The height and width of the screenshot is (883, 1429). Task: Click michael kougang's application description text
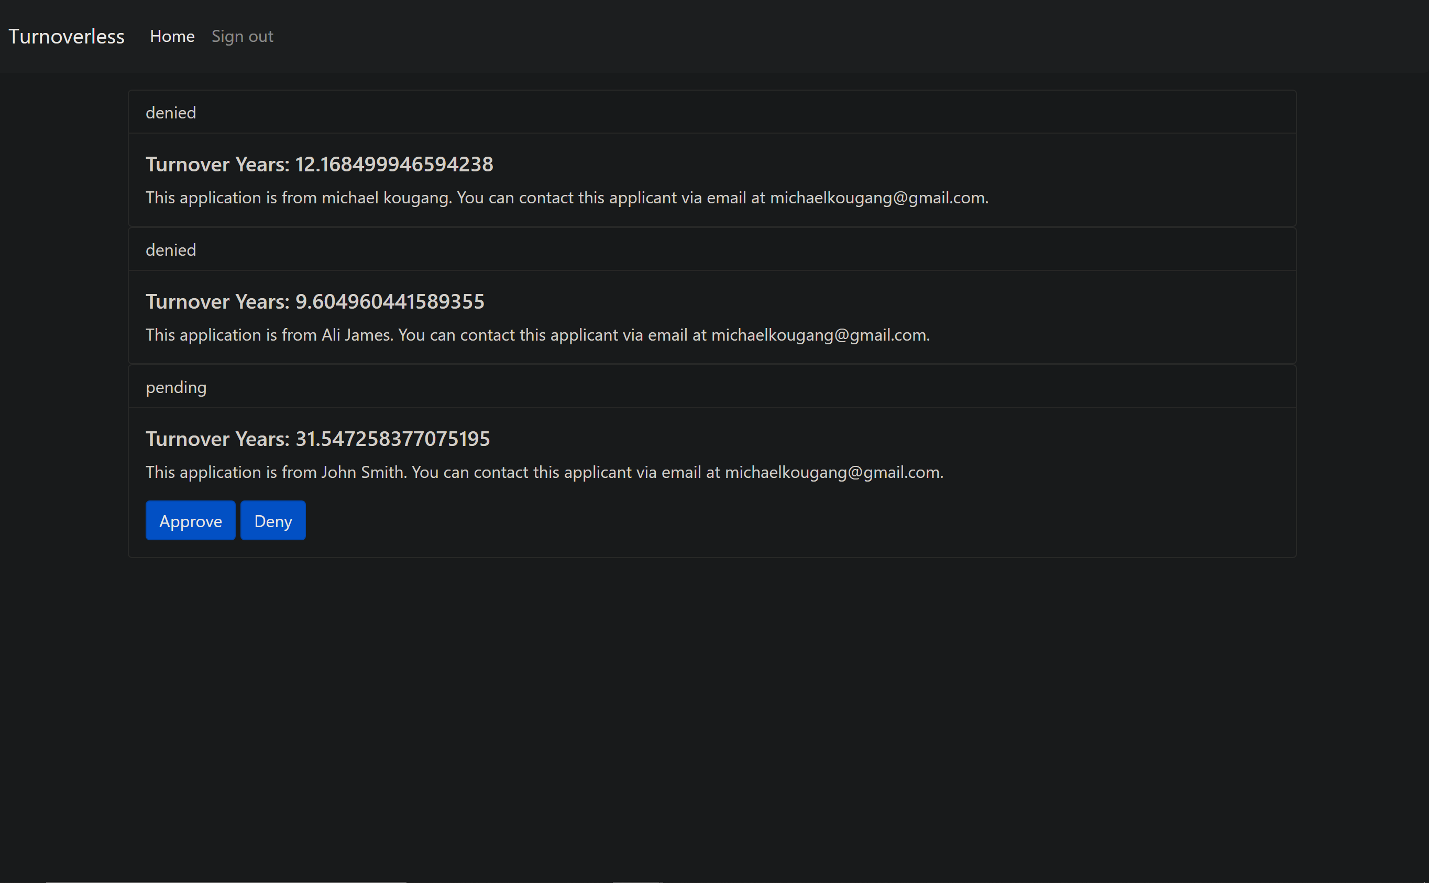click(566, 198)
